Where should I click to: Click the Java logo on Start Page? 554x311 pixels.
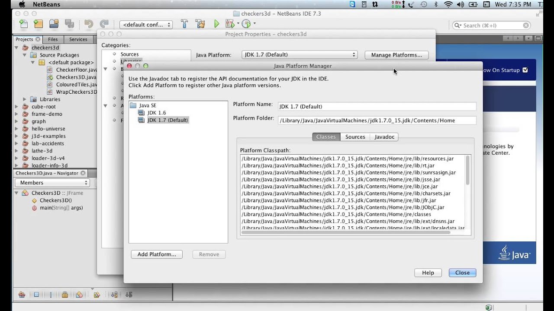pos(514,253)
